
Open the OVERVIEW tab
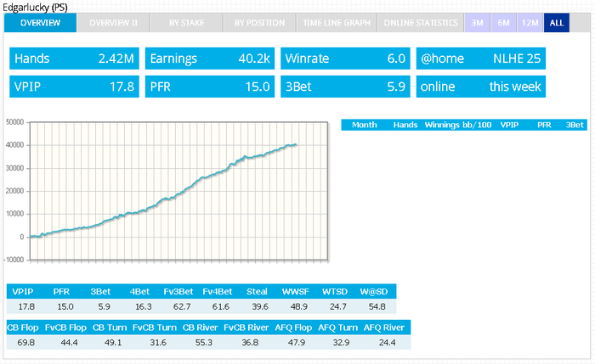[40, 23]
